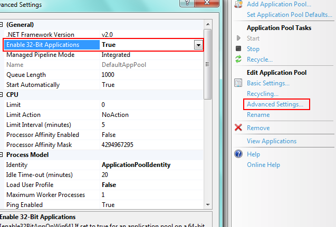Click the scrollbar down arrow

point(208,205)
